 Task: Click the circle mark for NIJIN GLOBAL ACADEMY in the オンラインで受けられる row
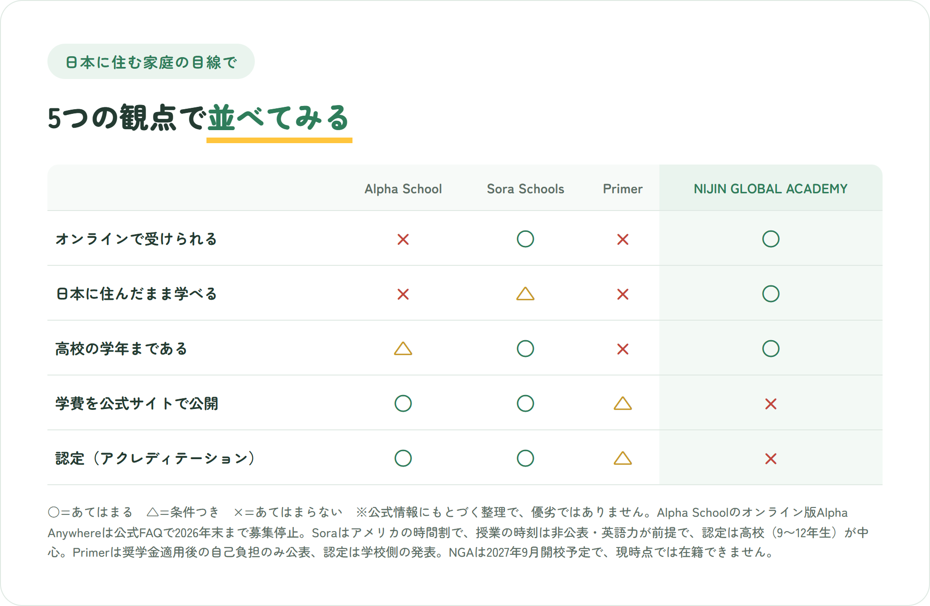(771, 239)
